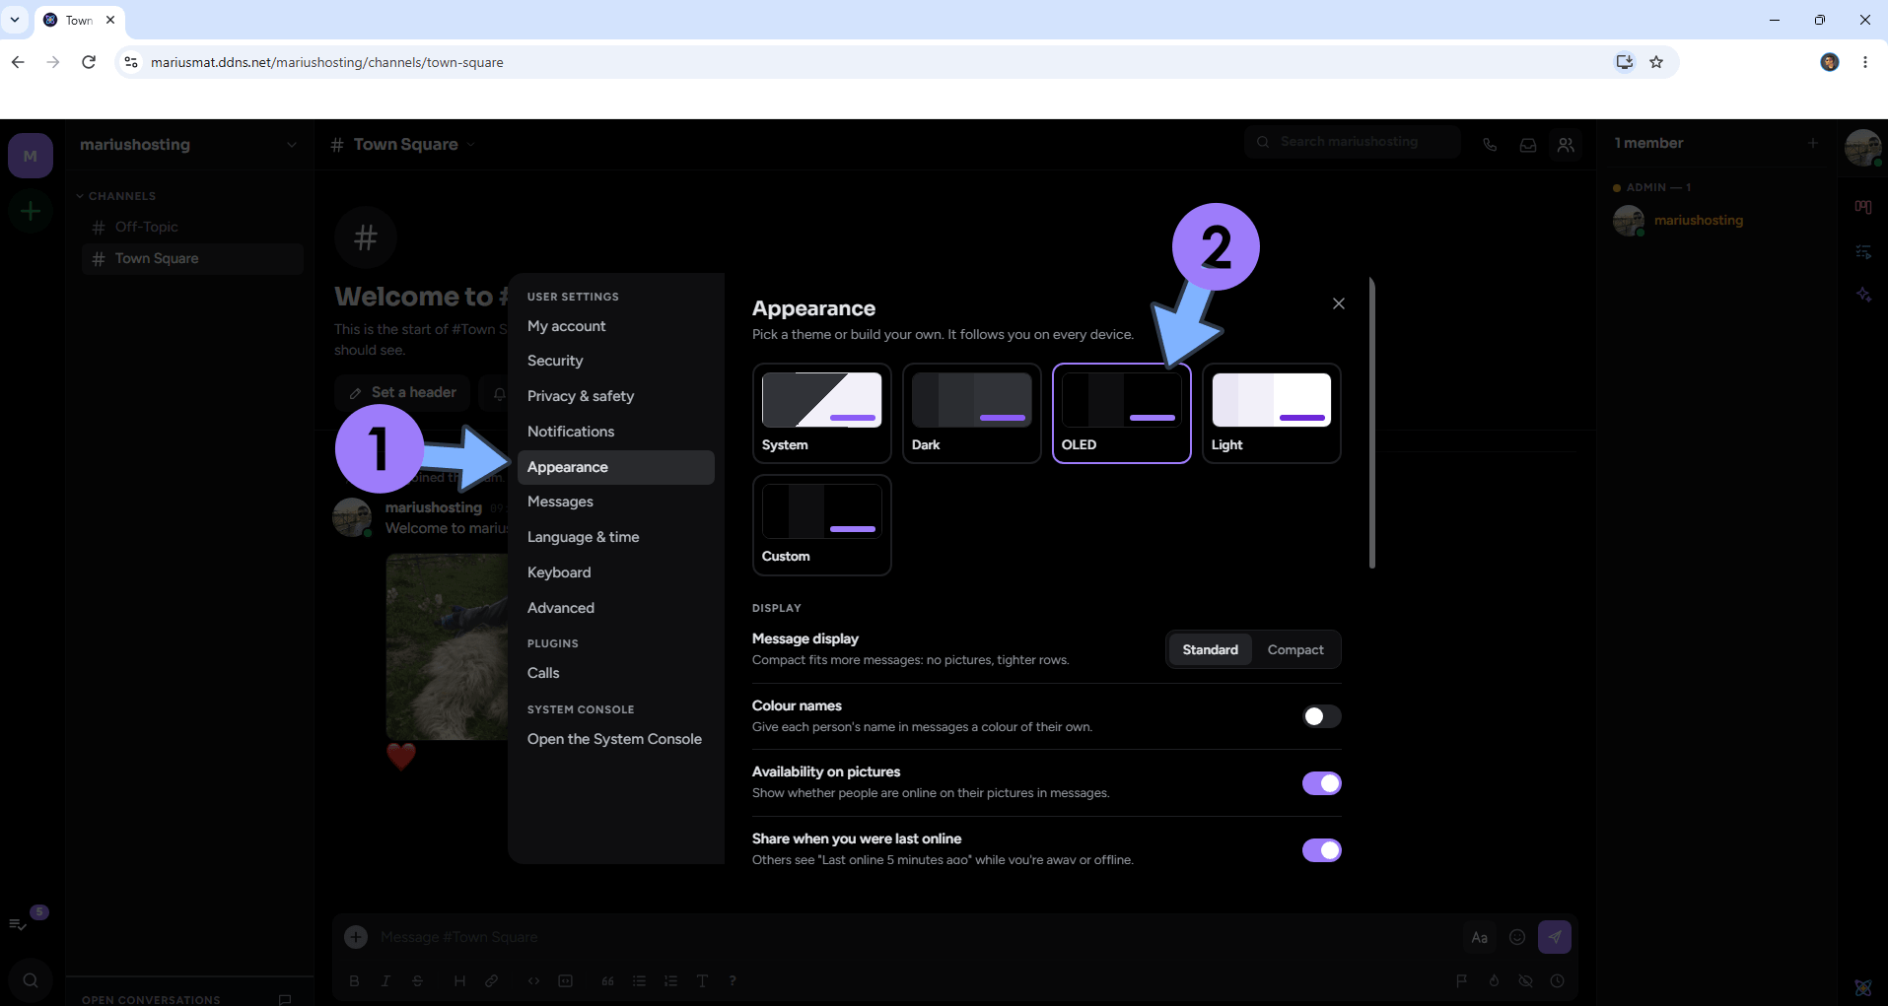Viewport: 1888px width, 1006px height.
Task: Switch message display to Compact
Action: click(1295, 650)
